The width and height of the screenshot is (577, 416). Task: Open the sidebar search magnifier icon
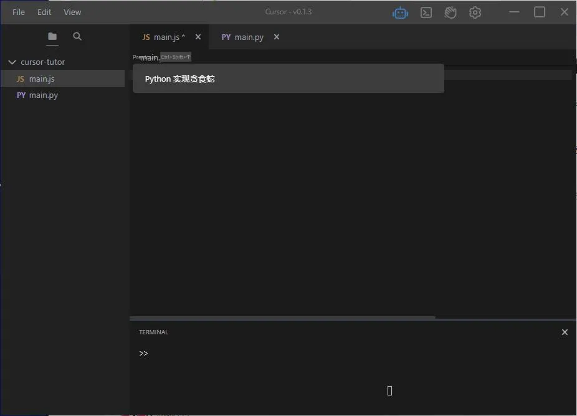click(x=77, y=37)
